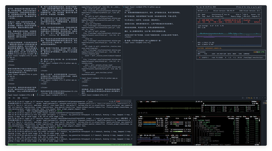Toggle 'auto' scaling in btop net box
Image resolution: width=272 pixels, height=151 pixels.
click(x=173, y=135)
